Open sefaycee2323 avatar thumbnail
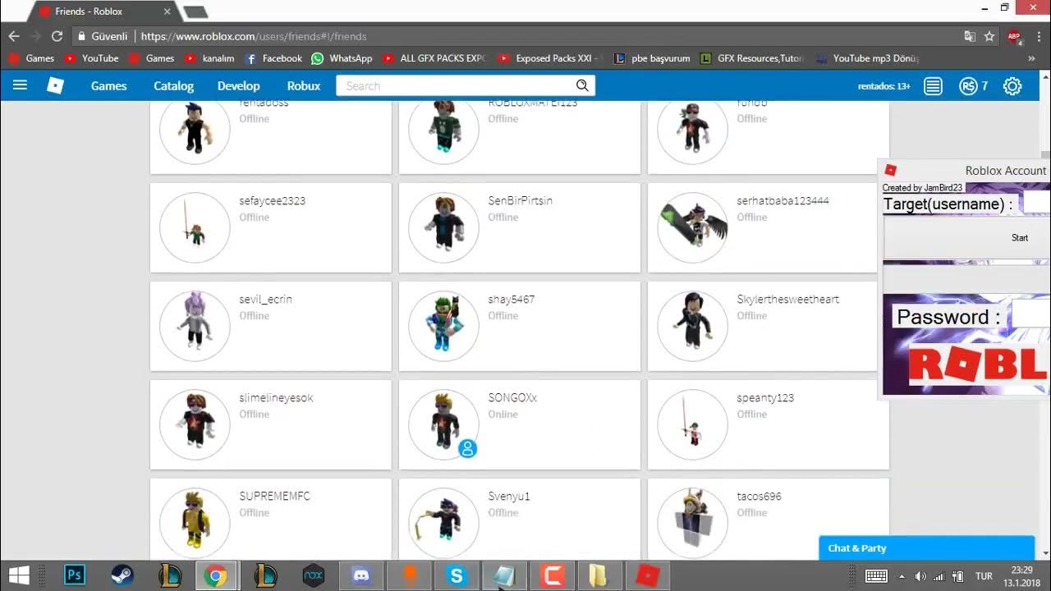This screenshot has width=1051, height=591. click(195, 228)
